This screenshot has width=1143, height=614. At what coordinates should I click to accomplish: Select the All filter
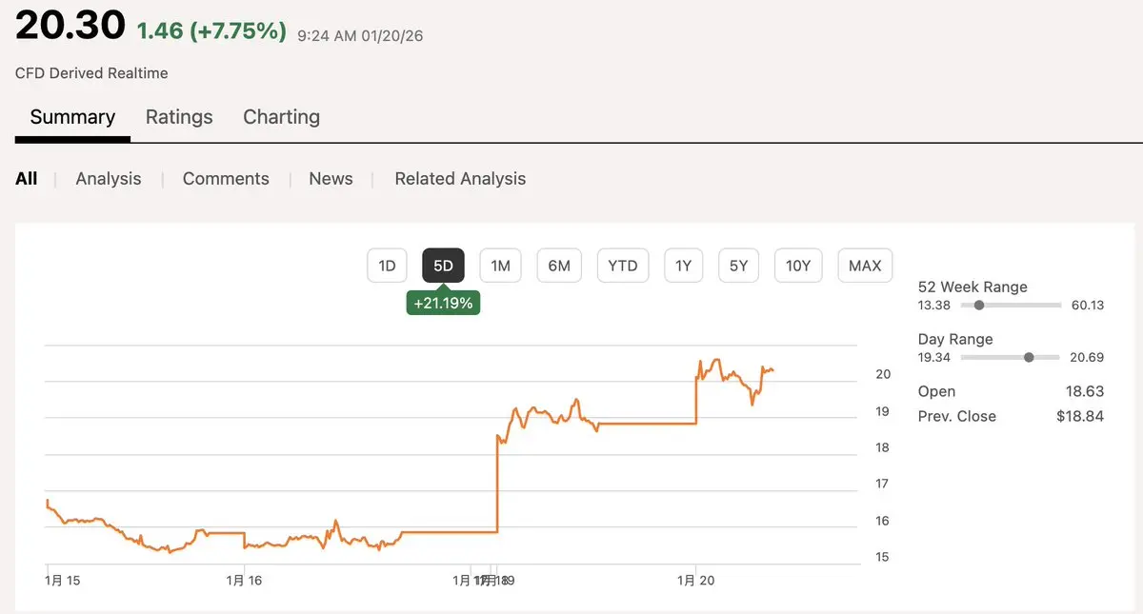(27, 179)
